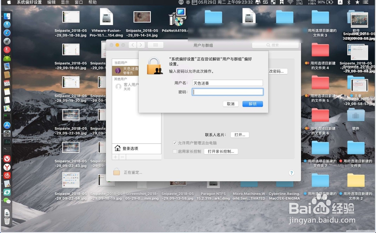
Task: Enable the 启用家长控制 checkbox
Action: [x=175, y=151]
